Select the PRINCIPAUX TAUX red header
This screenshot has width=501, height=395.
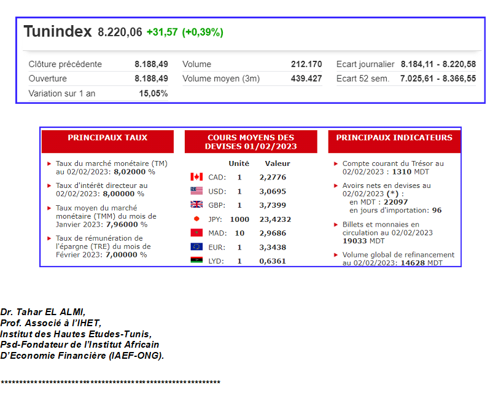click(x=107, y=138)
